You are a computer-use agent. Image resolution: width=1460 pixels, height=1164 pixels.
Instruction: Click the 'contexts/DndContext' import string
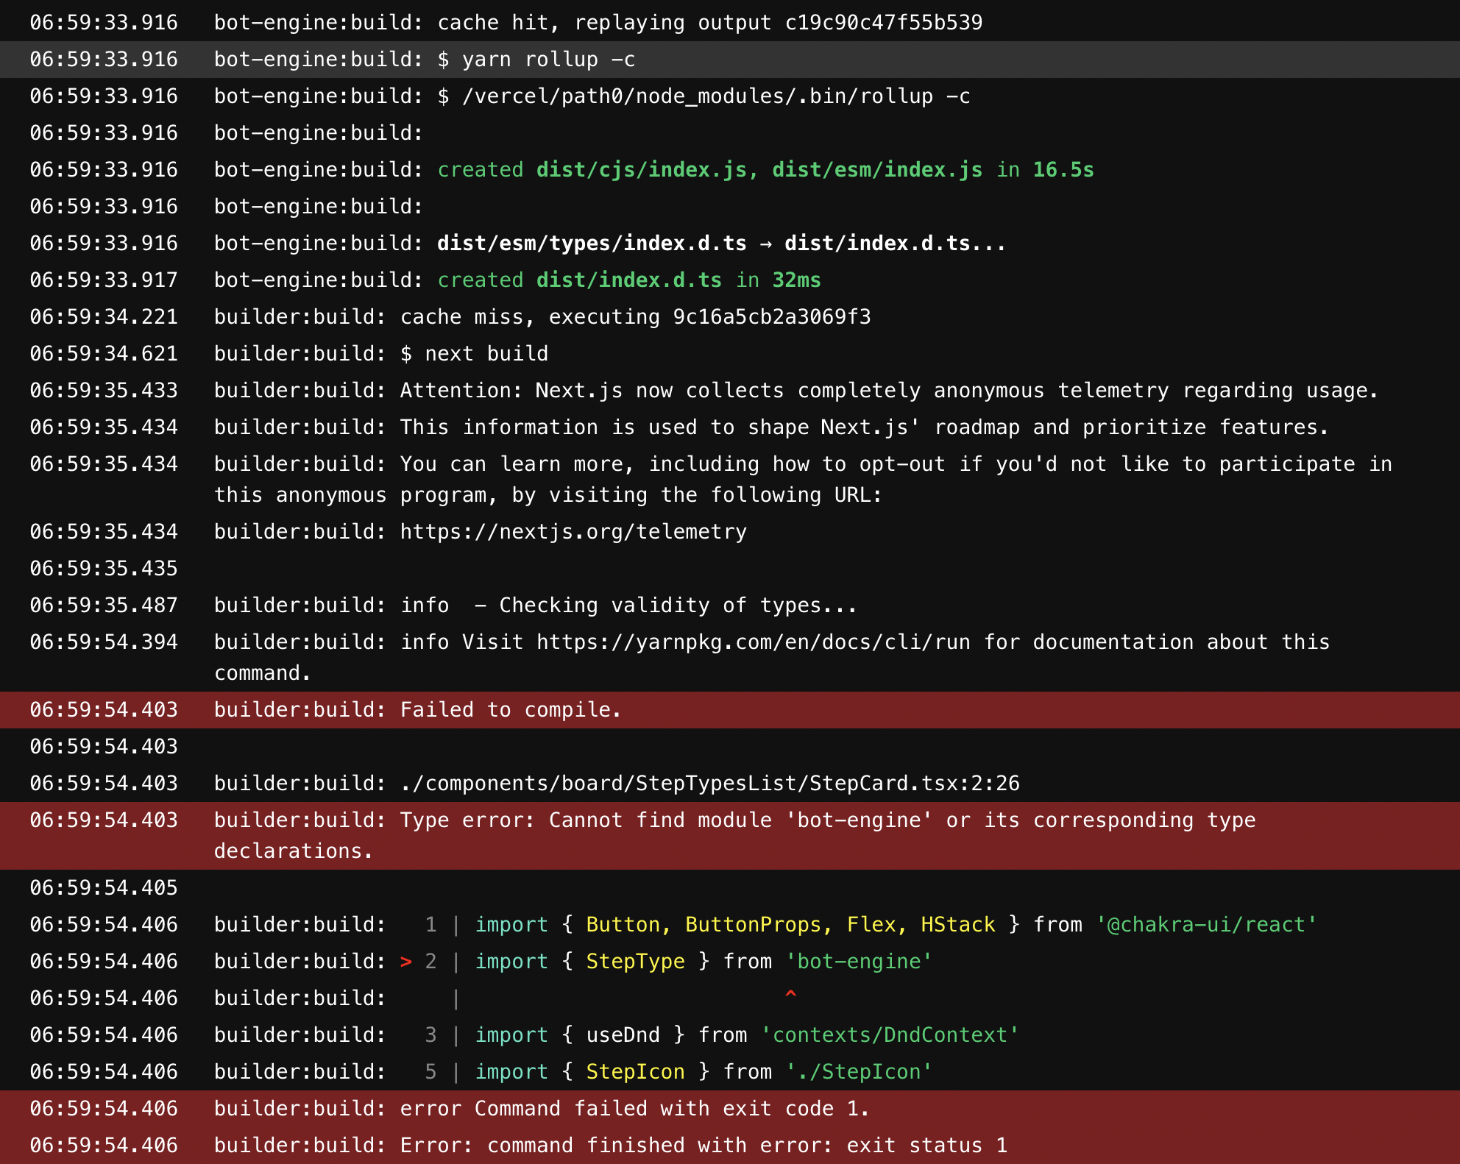click(x=890, y=1035)
